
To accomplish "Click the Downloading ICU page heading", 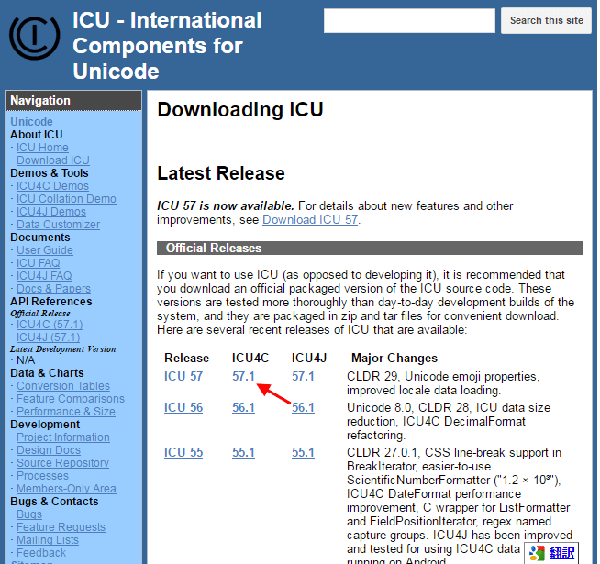I will tap(240, 109).
